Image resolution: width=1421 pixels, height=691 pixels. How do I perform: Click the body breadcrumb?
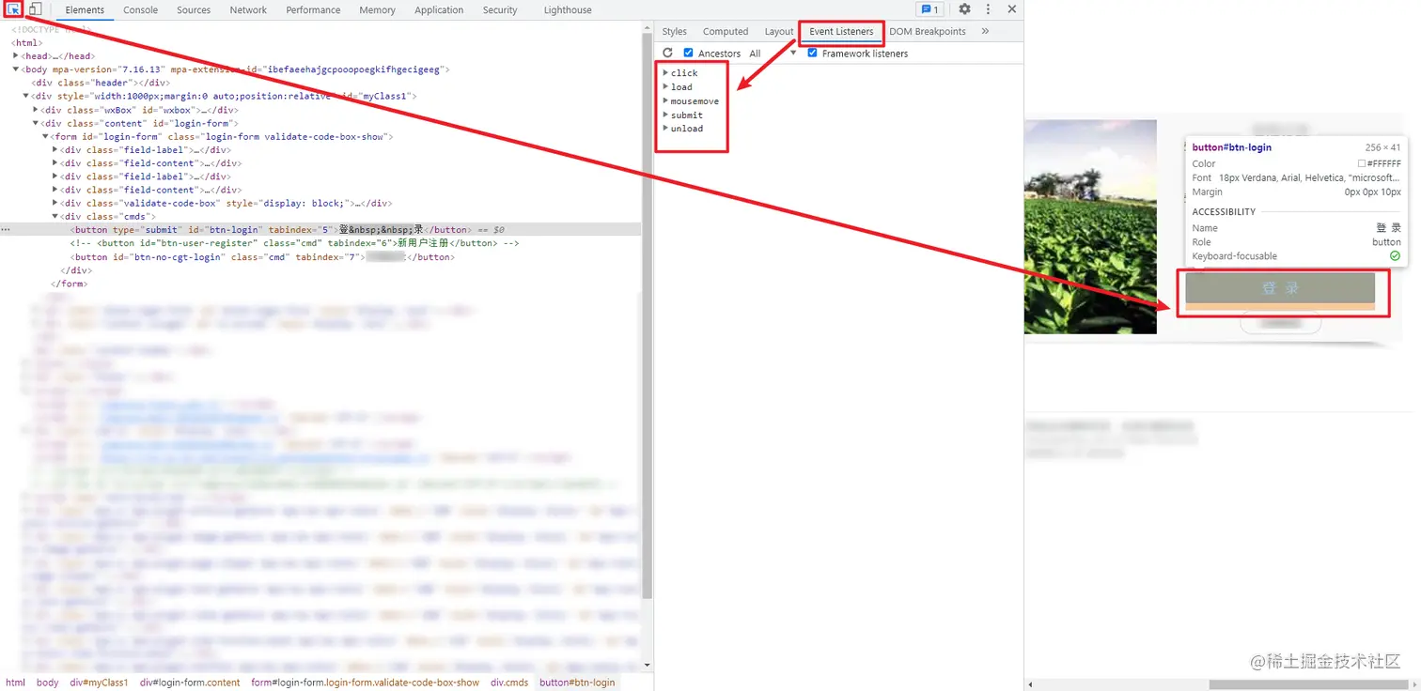47,683
